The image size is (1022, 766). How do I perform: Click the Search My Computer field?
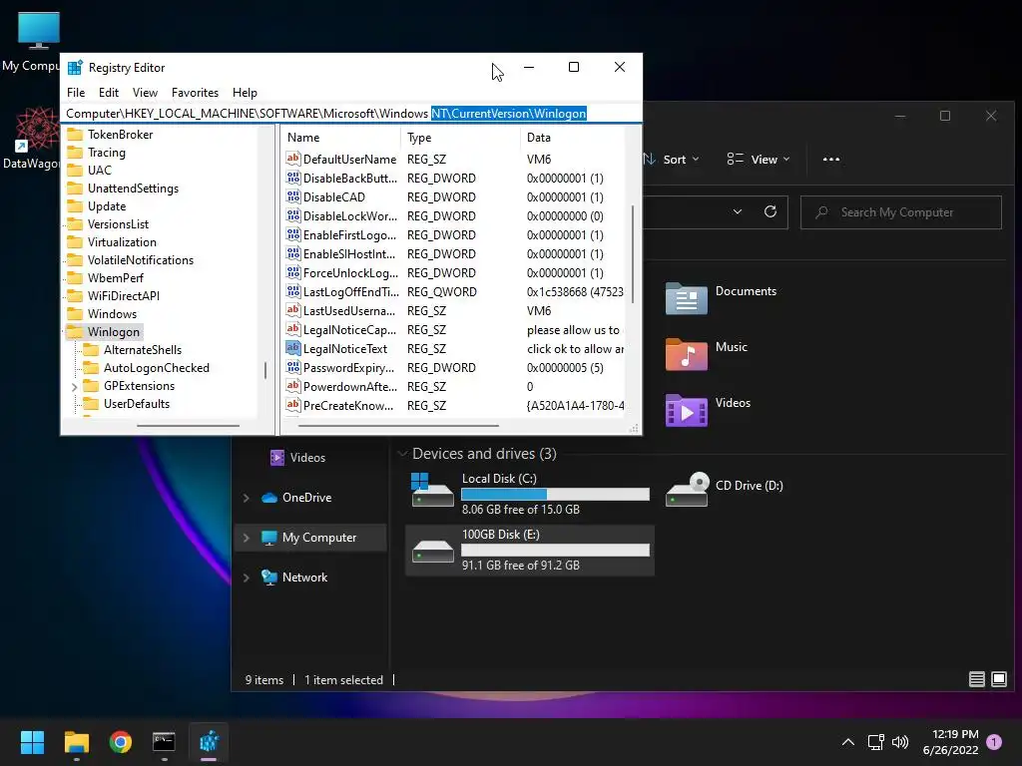coord(901,212)
